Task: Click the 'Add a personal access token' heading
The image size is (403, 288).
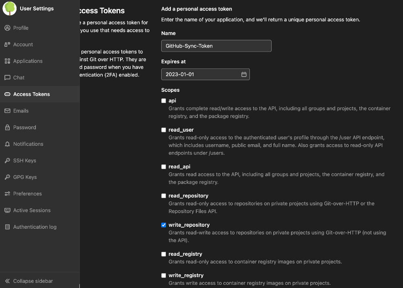Action: [x=197, y=9]
